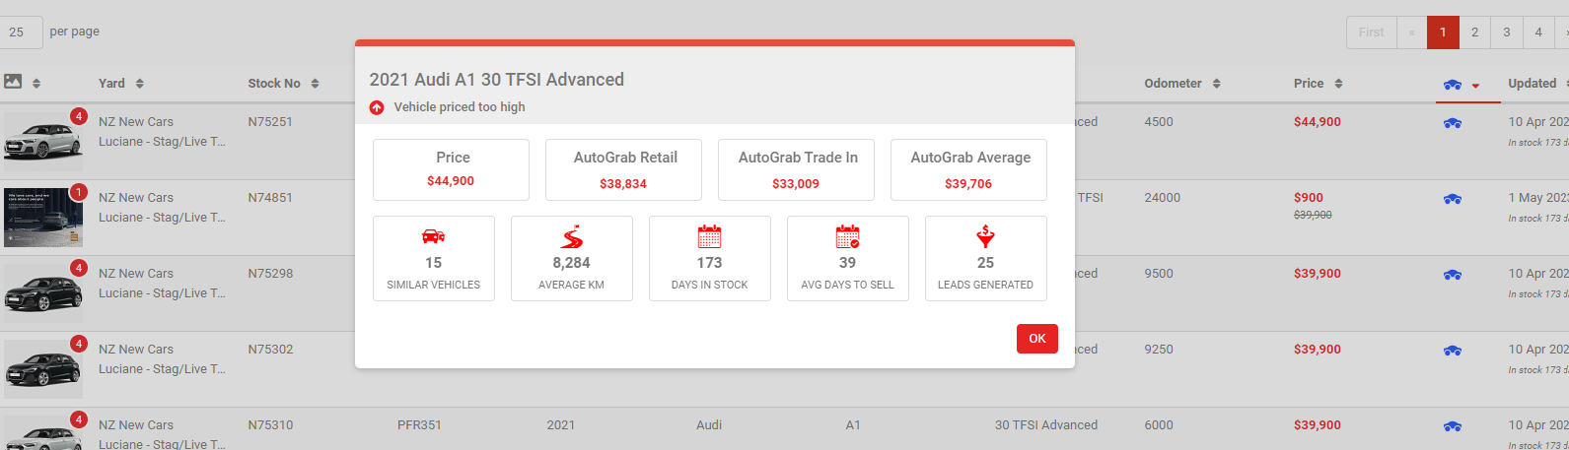
Task: Open the N74851 vehicle thumbnail
Action: (42, 217)
